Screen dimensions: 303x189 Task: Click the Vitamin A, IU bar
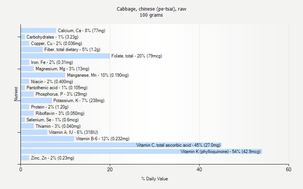click(x=34, y=132)
